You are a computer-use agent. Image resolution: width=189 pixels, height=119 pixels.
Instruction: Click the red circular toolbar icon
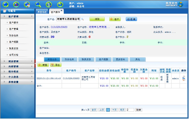pos(16,4)
